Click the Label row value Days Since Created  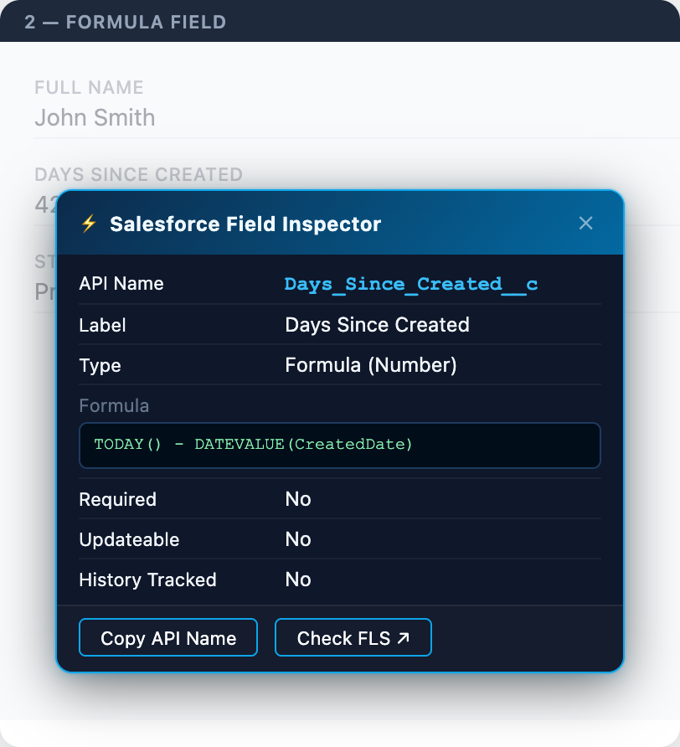point(377,325)
